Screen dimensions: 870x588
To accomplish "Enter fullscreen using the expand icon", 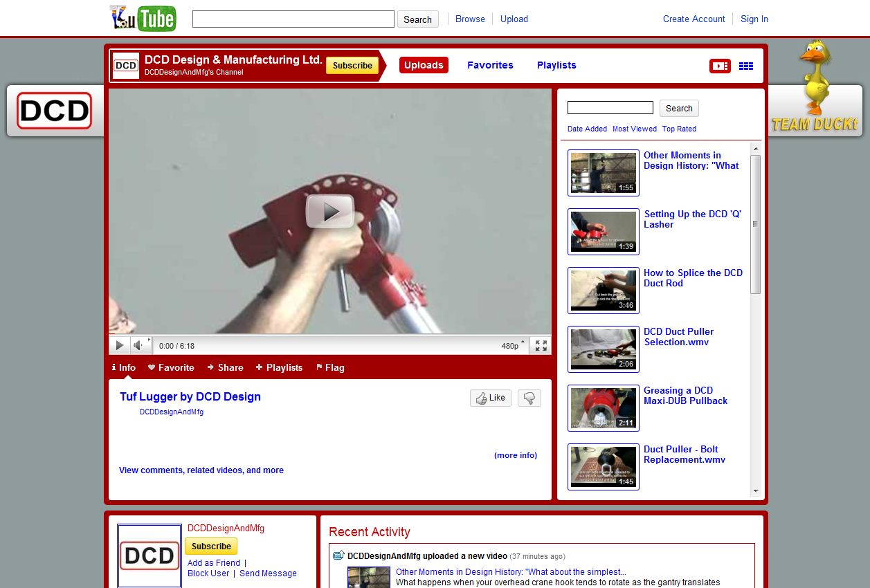I will 541,345.
